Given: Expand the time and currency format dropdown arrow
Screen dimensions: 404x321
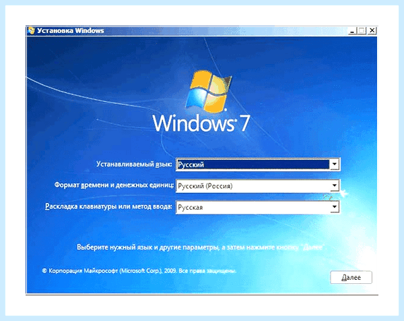Looking at the screenshot, I should click(335, 185).
